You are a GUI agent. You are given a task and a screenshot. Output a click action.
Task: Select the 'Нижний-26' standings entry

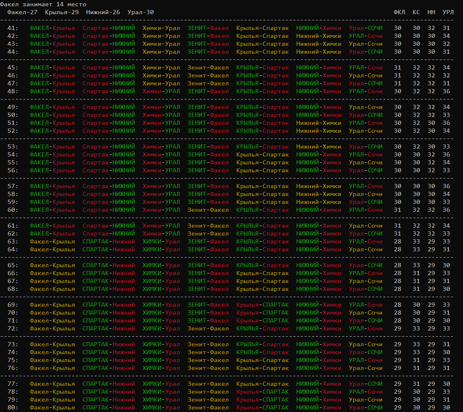click(x=103, y=12)
